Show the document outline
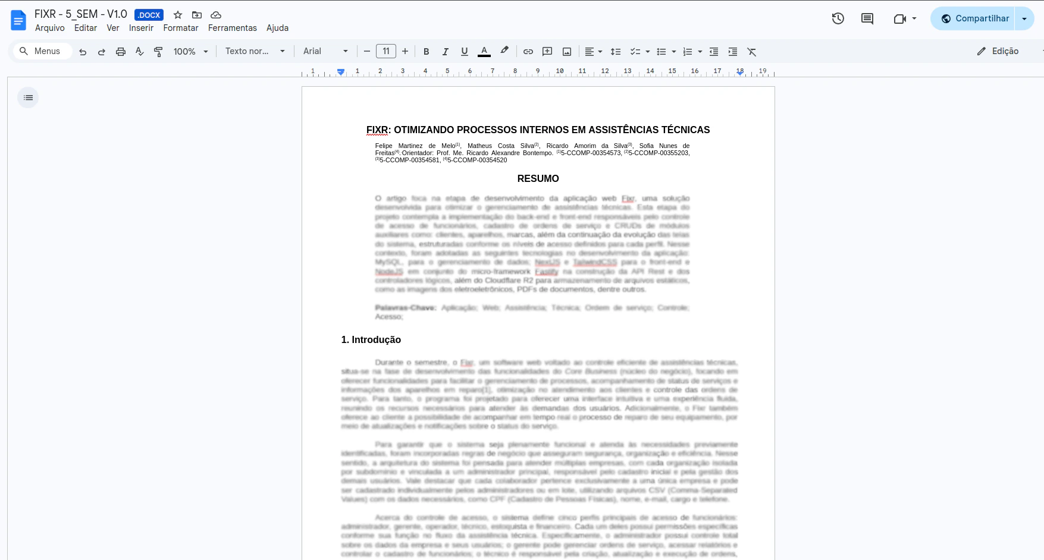This screenshot has height=560, width=1044. 28,97
